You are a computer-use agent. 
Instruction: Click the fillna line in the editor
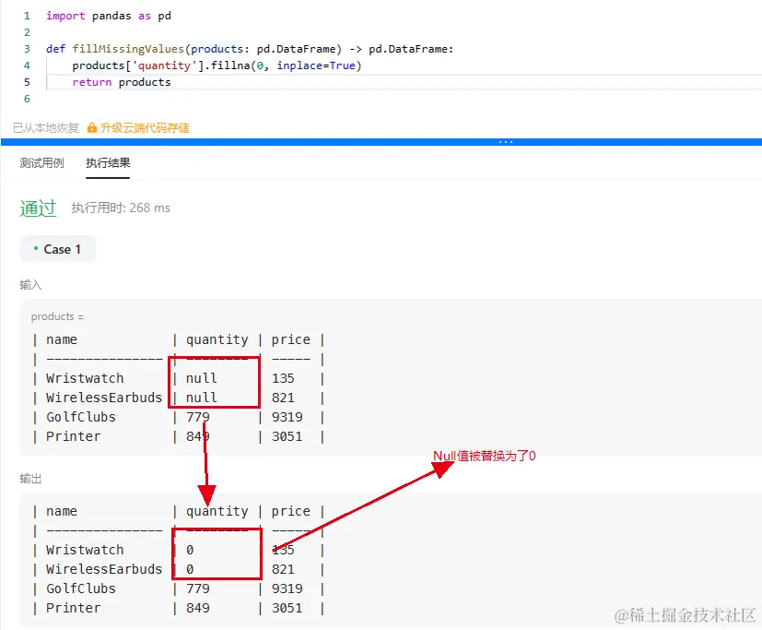coord(217,65)
